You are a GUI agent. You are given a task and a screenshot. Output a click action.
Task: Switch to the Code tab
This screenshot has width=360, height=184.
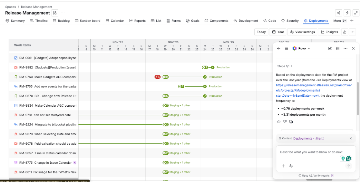point(269,21)
